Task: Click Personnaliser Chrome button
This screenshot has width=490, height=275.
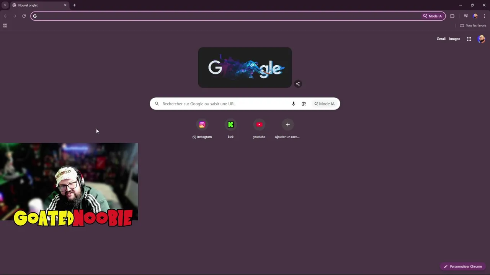Action: (x=463, y=266)
